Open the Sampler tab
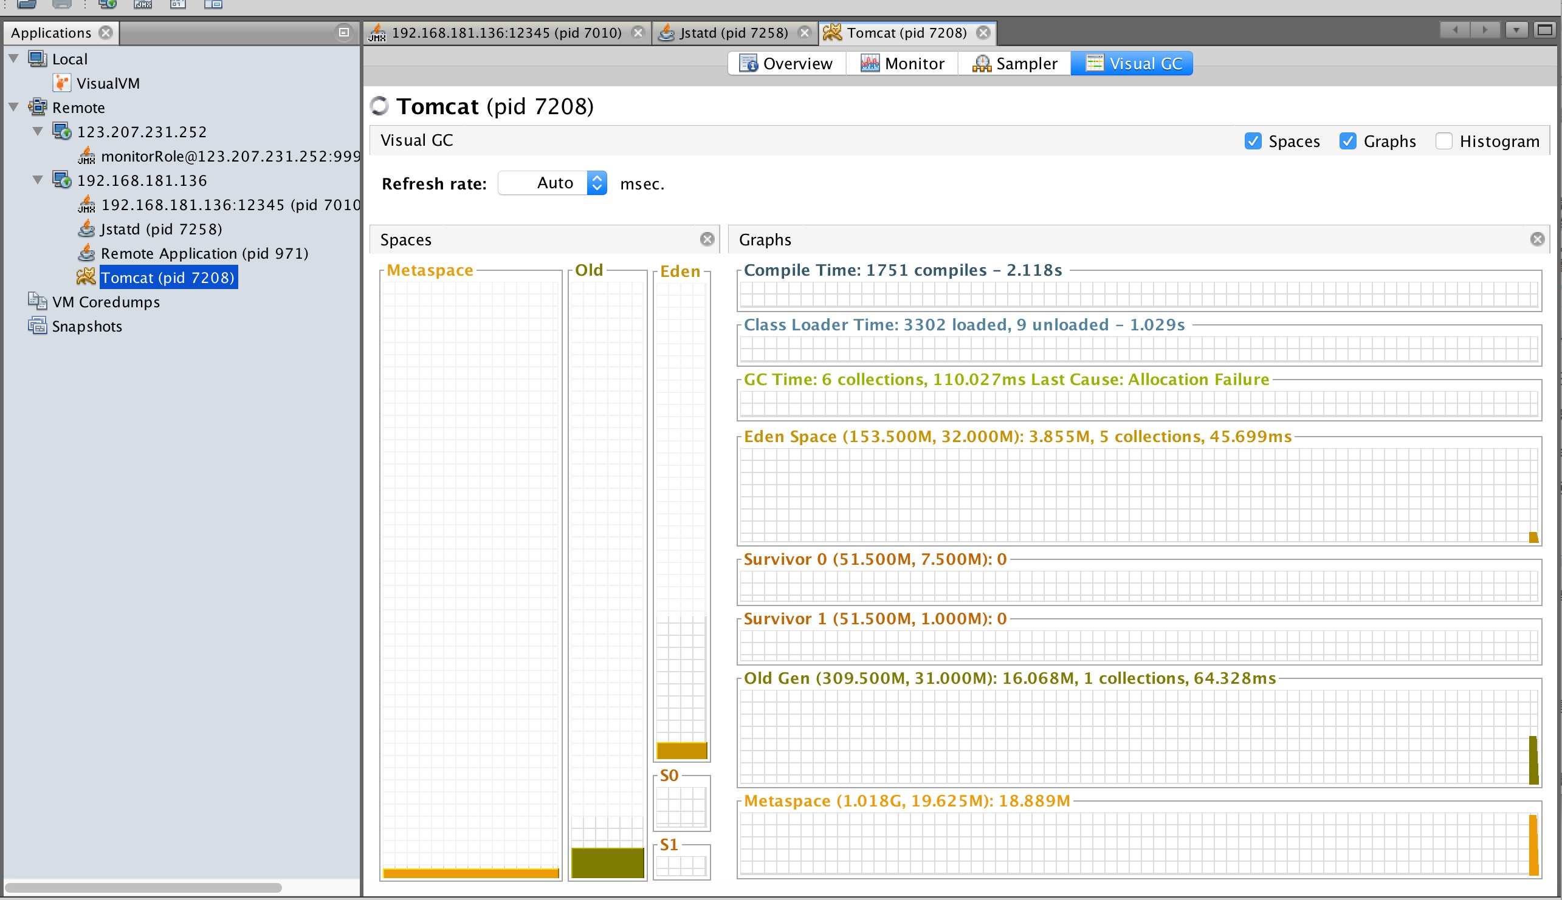The width and height of the screenshot is (1562, 900). [1014, 63]
